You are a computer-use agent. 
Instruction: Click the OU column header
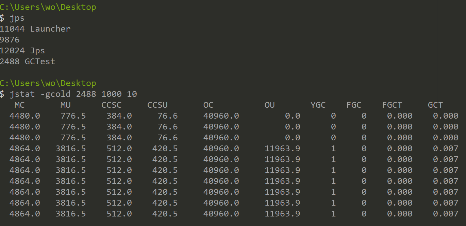[x=269, y=105]
